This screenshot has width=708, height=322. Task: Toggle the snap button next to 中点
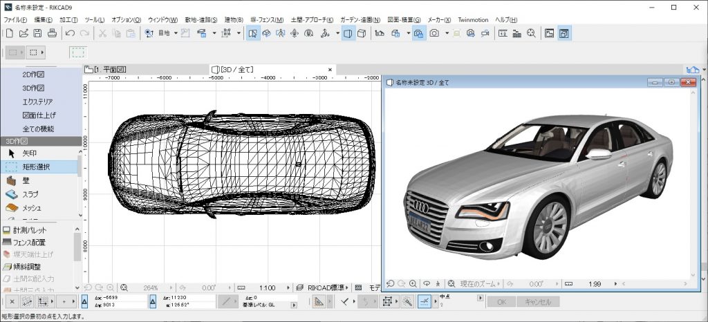point(425,301)
